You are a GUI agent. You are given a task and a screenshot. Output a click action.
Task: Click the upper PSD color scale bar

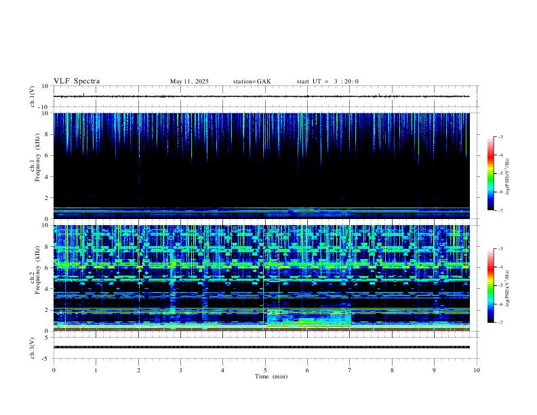491,174
